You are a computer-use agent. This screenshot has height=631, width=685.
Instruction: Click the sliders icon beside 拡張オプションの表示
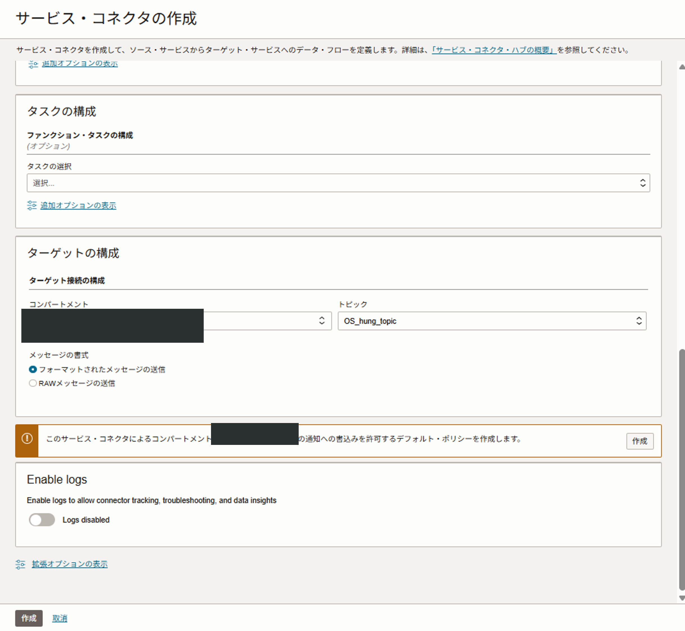click(x=21, y=564)
